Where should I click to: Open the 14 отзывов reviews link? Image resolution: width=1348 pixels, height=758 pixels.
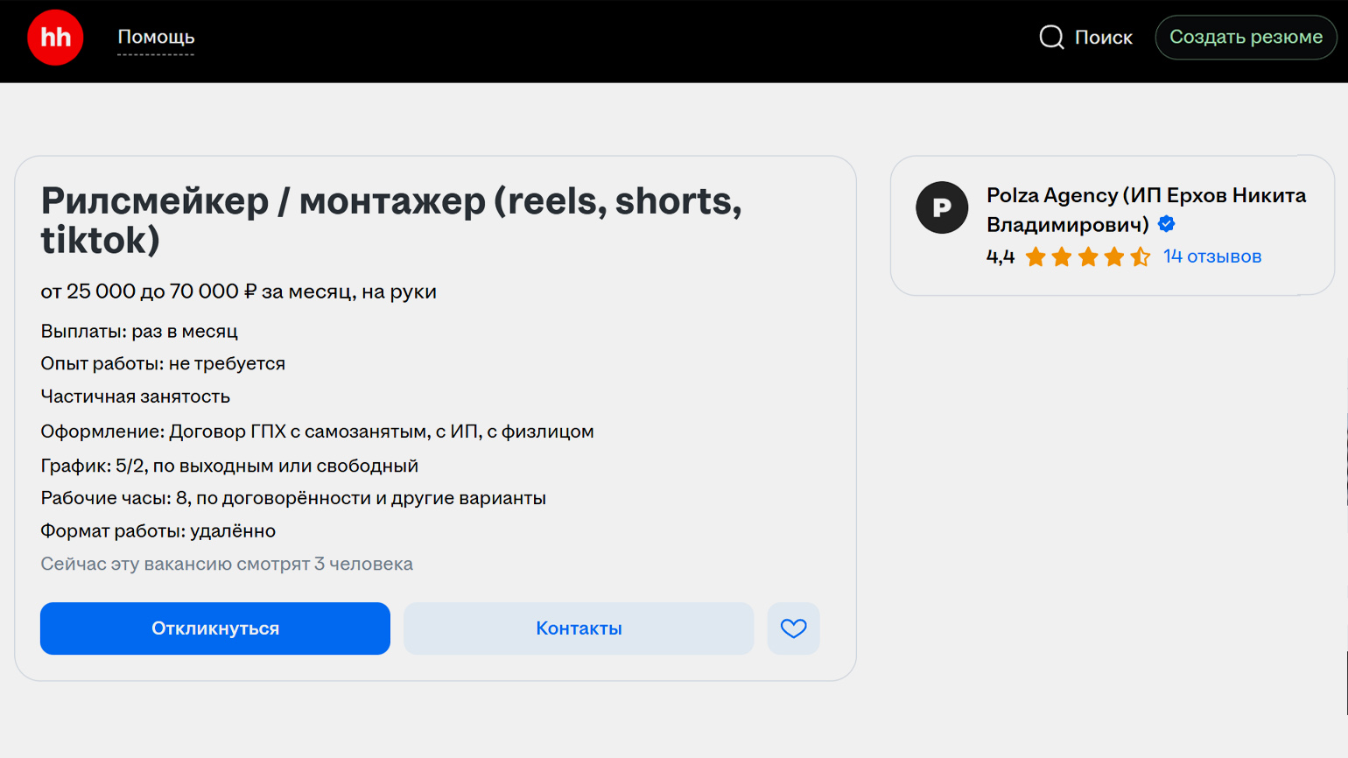tap(1211, 256)
